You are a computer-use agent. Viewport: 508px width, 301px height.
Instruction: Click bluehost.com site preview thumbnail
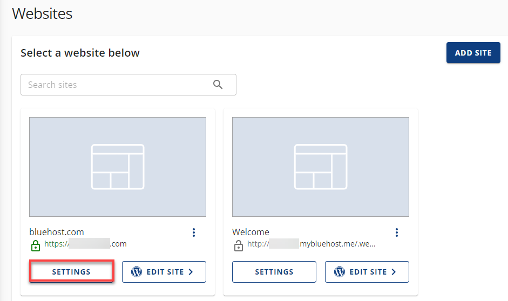click(118, 167)
